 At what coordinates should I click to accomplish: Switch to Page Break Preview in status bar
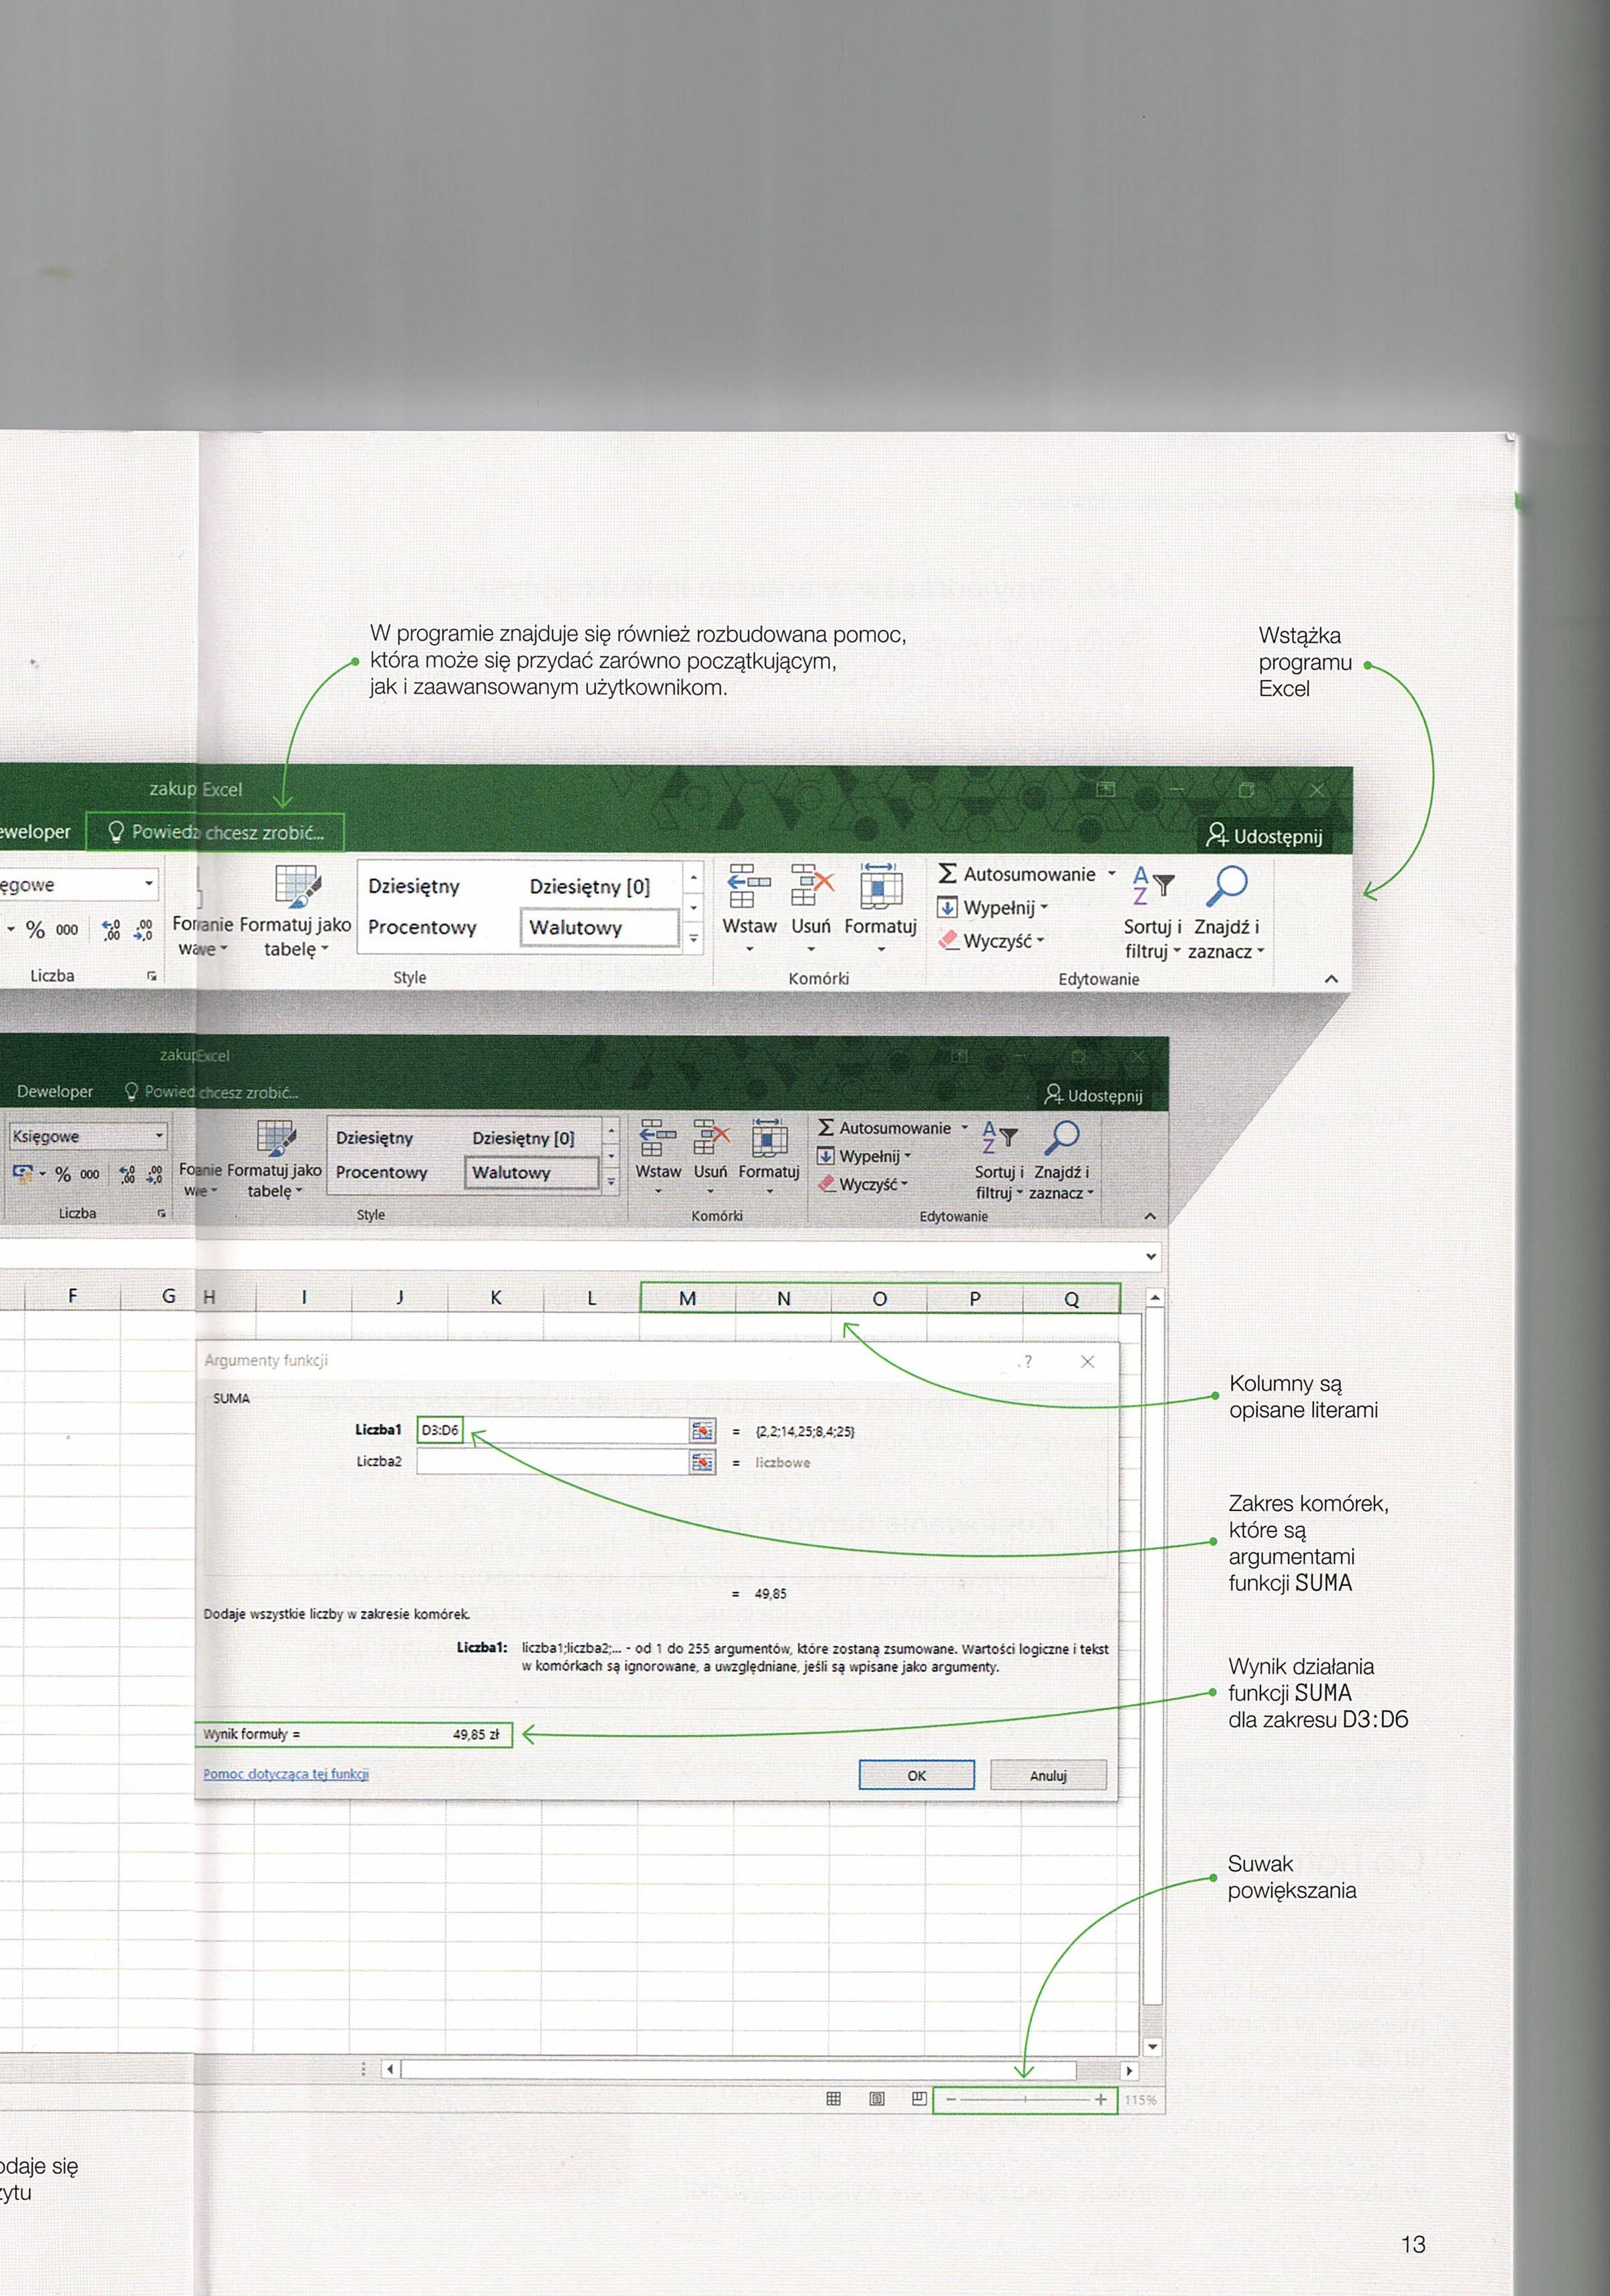tap(918, 2099)
